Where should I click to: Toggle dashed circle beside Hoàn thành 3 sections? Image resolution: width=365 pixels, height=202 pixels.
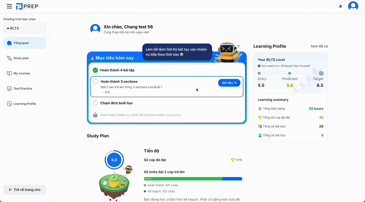pyautogui.click(x=96, y=82)
